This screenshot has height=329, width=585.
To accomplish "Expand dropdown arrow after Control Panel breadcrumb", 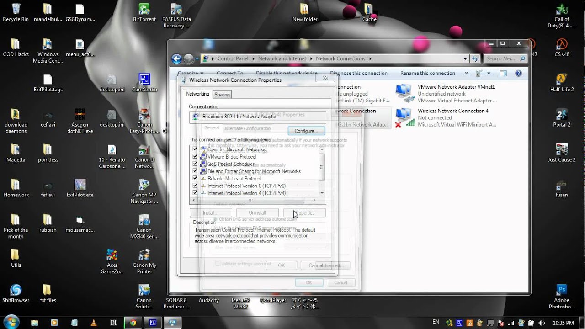I will pyautogui.click(x=254, y=59).
